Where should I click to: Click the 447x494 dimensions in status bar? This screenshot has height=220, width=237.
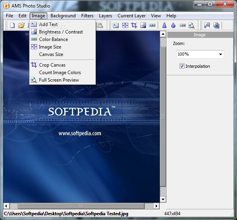[172, 214]
